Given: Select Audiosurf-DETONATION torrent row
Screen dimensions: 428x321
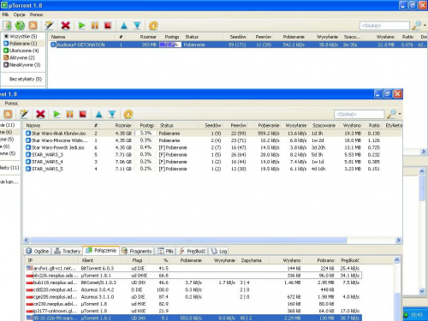Looking at the screenshot, I should (238, 45).
